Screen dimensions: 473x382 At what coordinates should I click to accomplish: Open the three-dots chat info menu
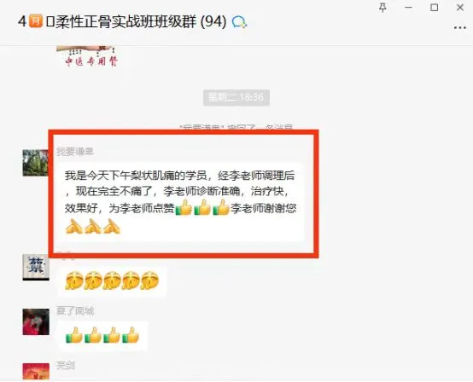pos(460,28)
